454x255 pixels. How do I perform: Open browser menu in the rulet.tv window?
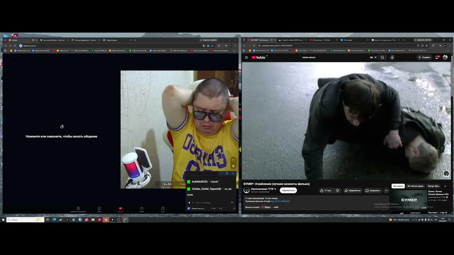click(236, 46)
